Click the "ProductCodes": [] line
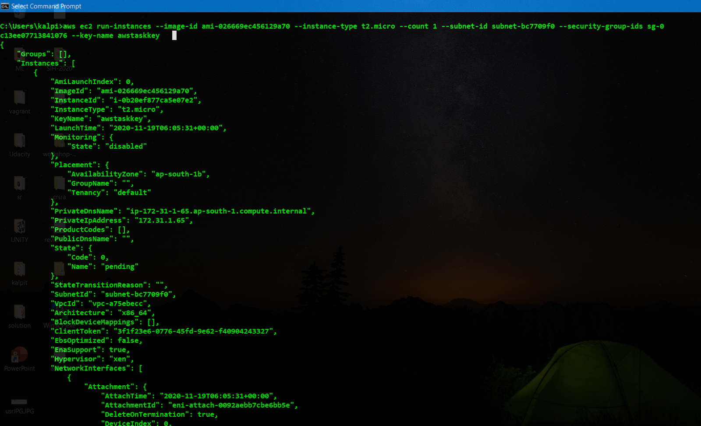Viewport: 701px width, 426px height. [x=90, y=229]
